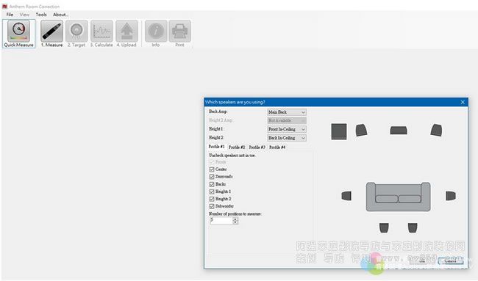The image size is (478, 281).
Task: Disable the Subwoofer checkbox
Action: 212,206
